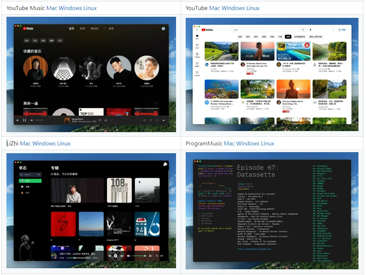Screen dimensions: 366x275
Task: Click the volume speaker icon in LiZhi player
Action: point(128,256)
